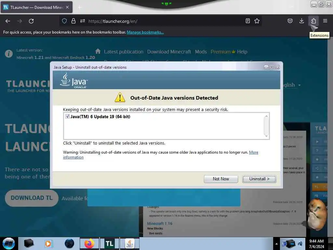Maximize the Java Setup dialog

(272, 67)
